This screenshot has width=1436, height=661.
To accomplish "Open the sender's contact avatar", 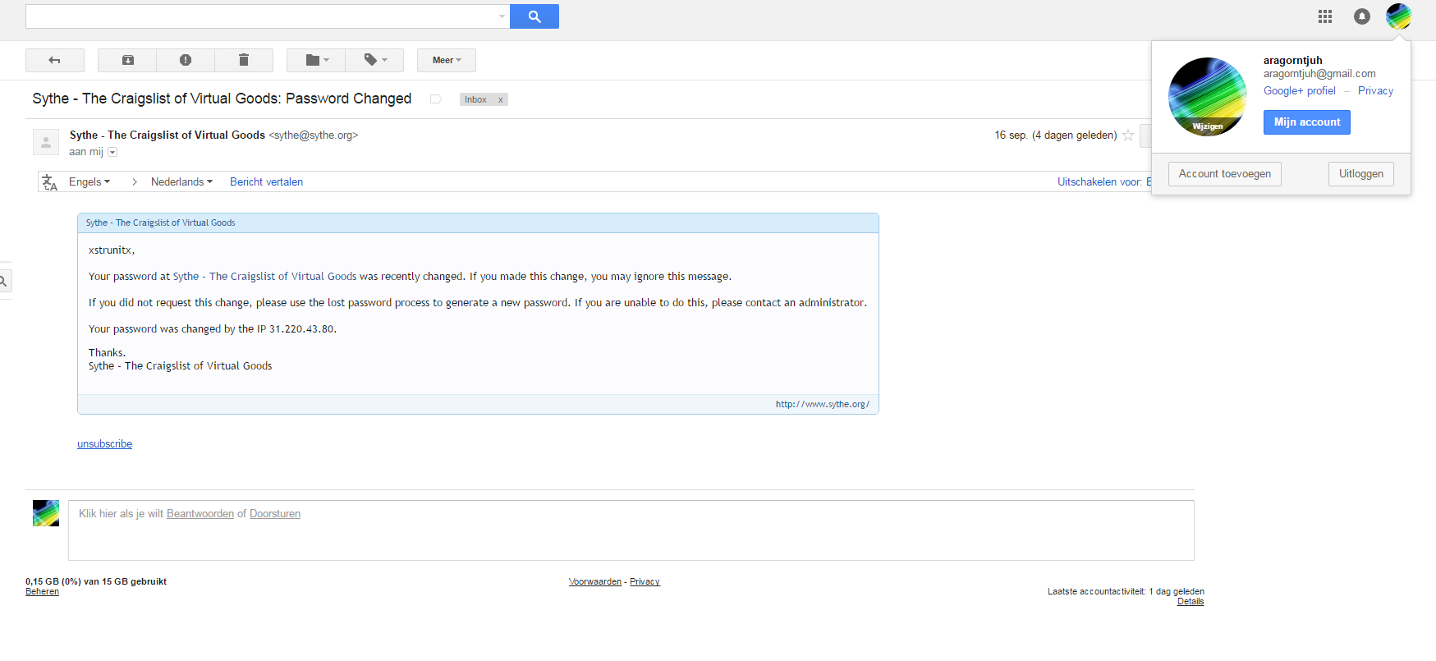I will tap(46, 142).
